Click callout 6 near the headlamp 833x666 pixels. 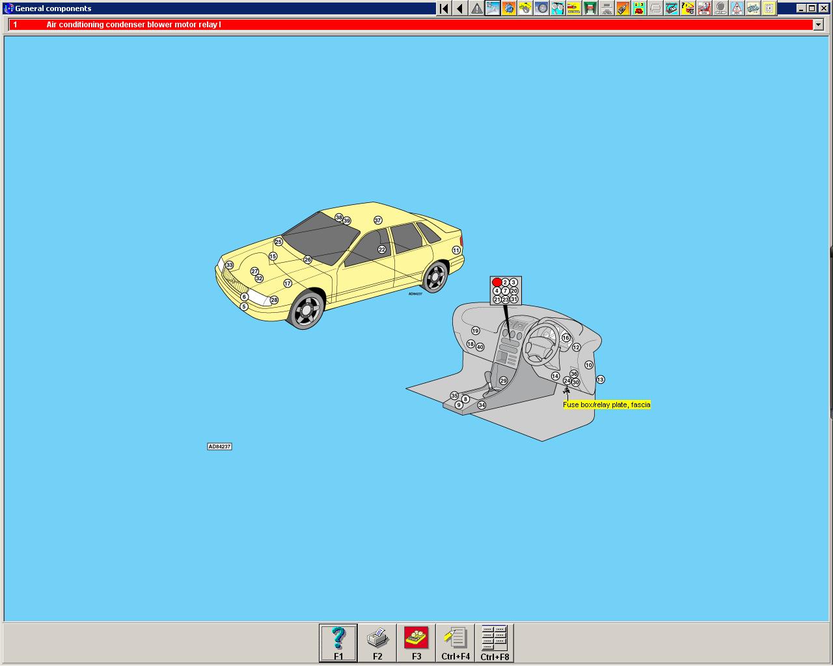245,297
